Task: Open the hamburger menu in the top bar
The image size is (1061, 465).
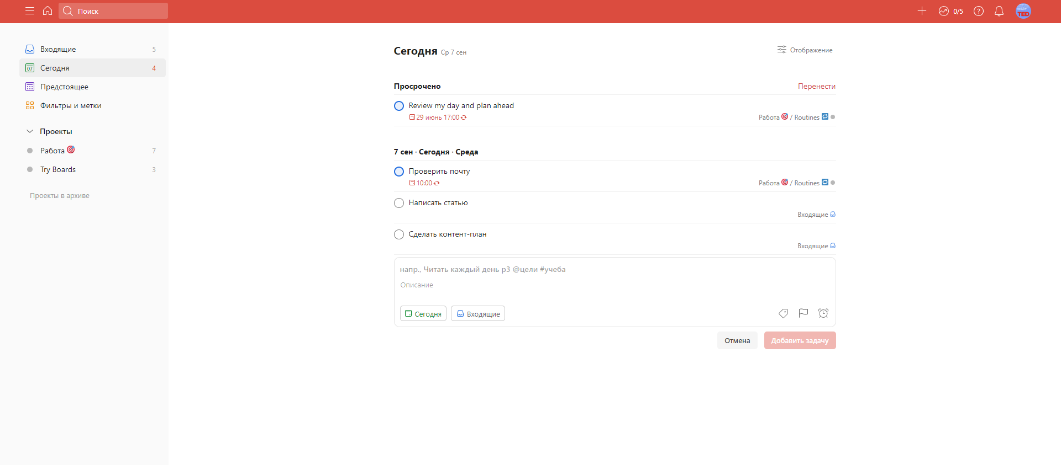Action: pyautogui.click(x=30, y=11)
